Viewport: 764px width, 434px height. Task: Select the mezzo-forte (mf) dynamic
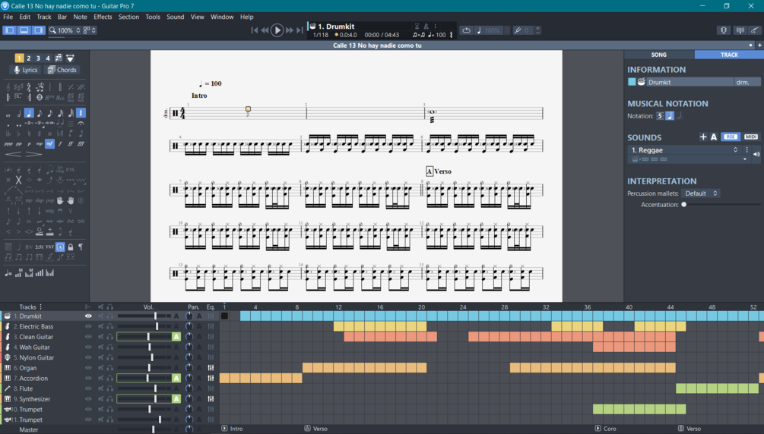(x=49, y=144)
